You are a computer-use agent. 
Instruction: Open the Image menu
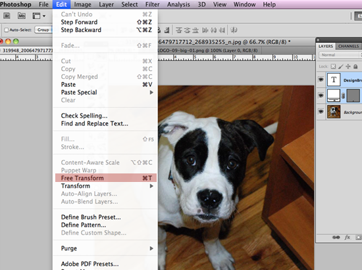click(x=82, y=5)
